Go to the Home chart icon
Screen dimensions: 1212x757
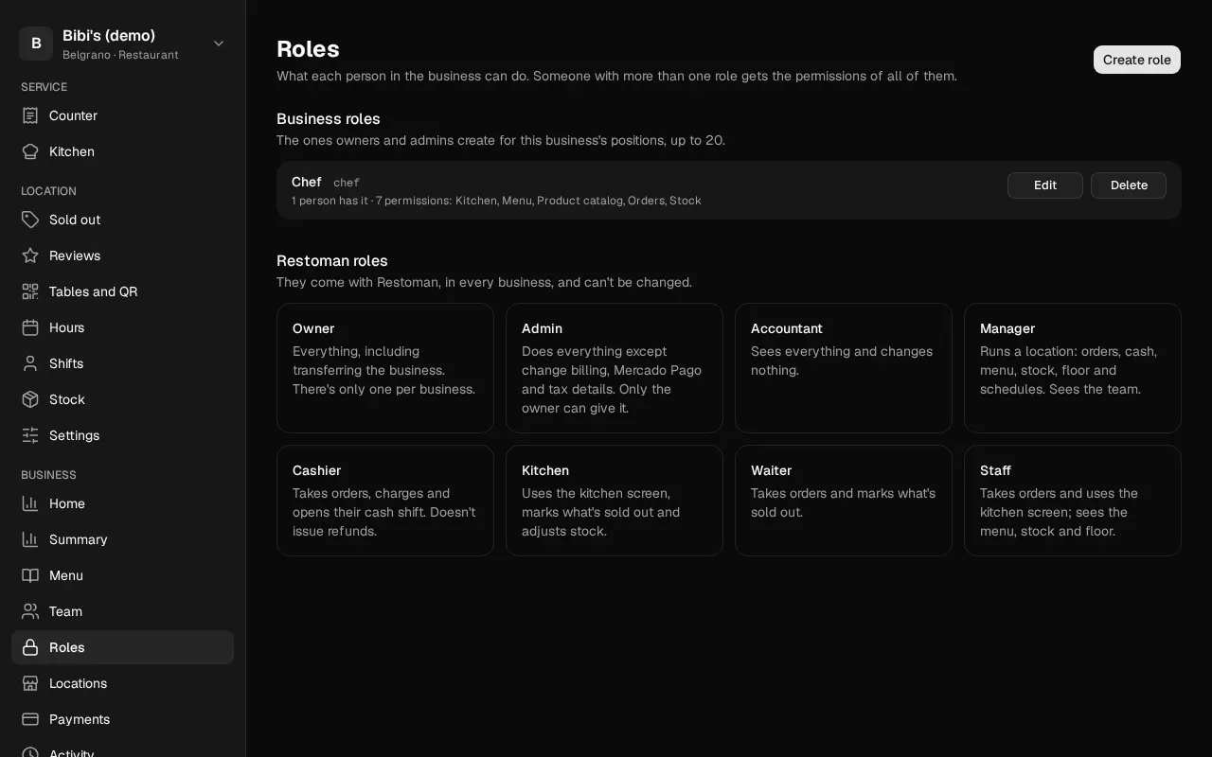pos(30,503)
